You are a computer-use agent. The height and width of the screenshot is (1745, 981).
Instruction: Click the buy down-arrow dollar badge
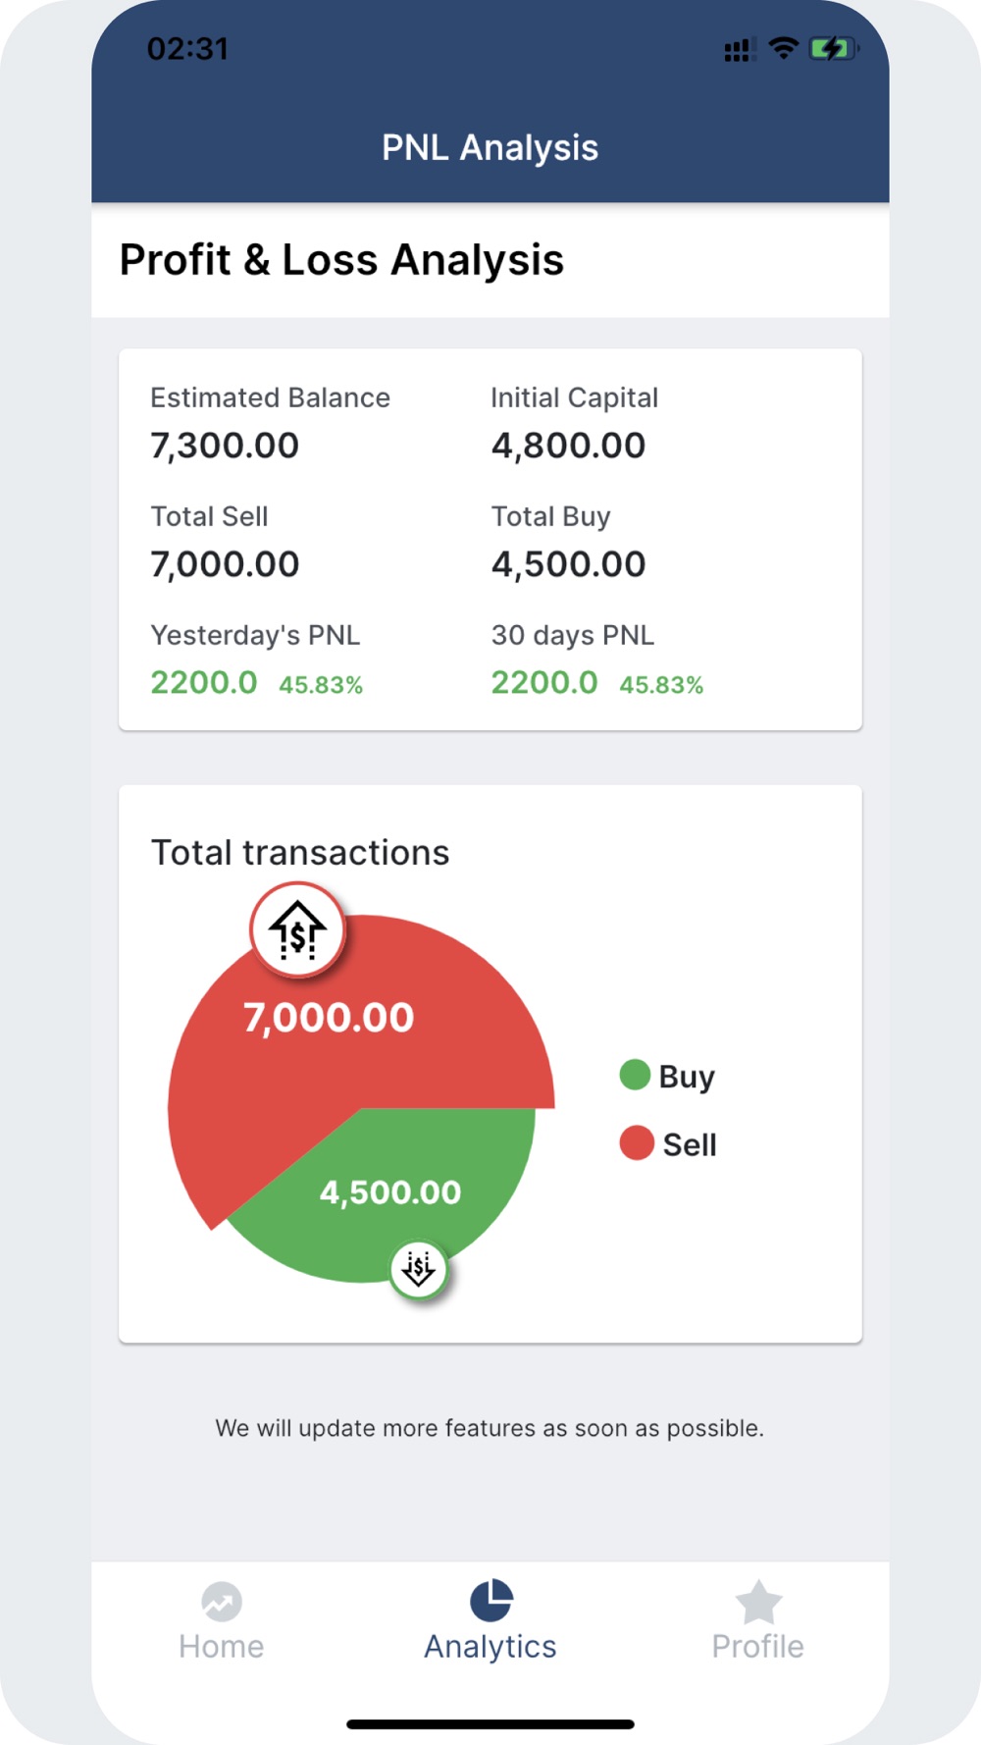(x=419, y=1269)
